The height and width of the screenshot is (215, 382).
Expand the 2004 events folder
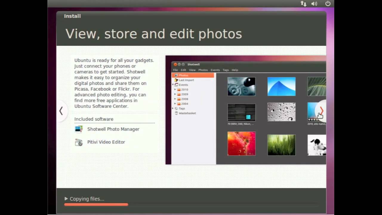pyautogui.click(x=175, y=104)
